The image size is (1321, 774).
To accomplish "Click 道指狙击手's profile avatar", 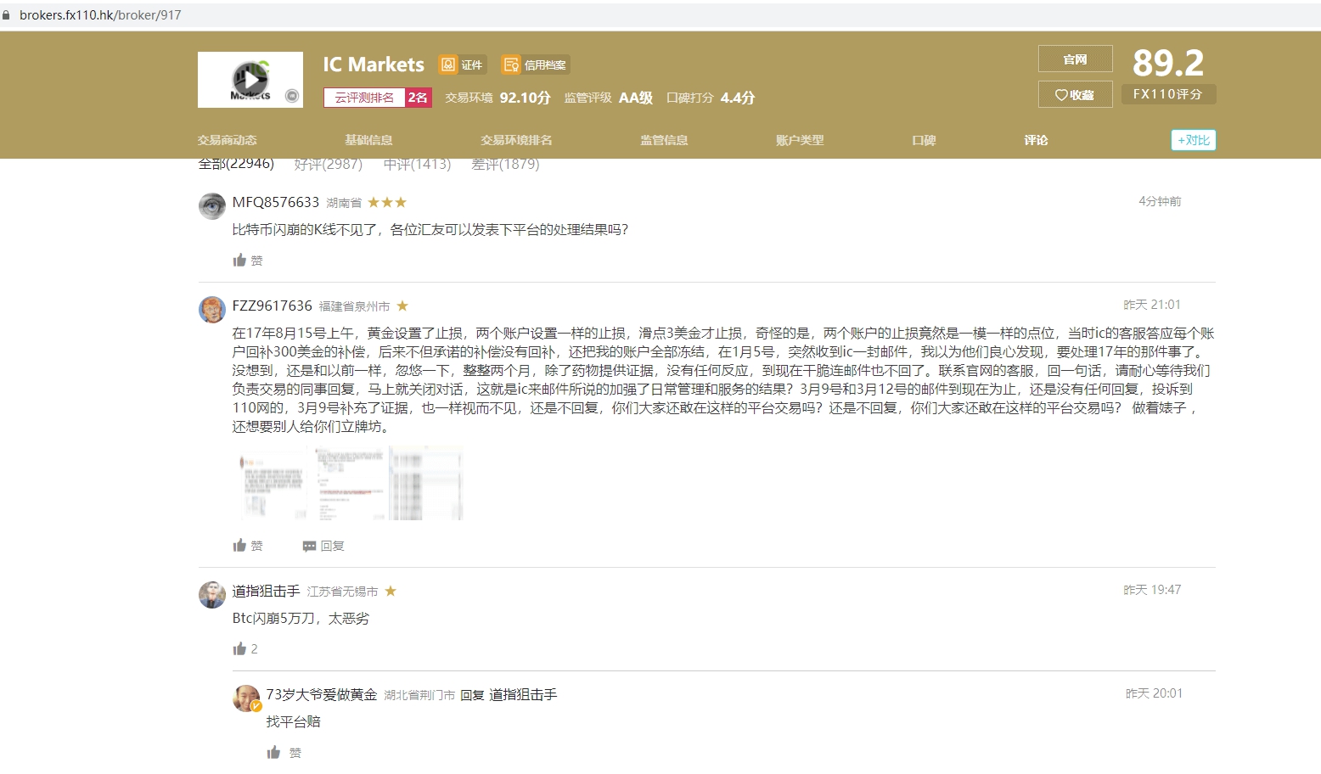I will point(212,595).
